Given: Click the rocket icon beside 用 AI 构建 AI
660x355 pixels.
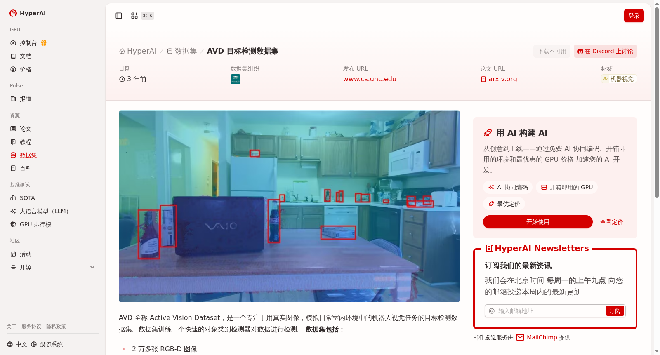Looking at the screenshot, I should coord(488,133).
